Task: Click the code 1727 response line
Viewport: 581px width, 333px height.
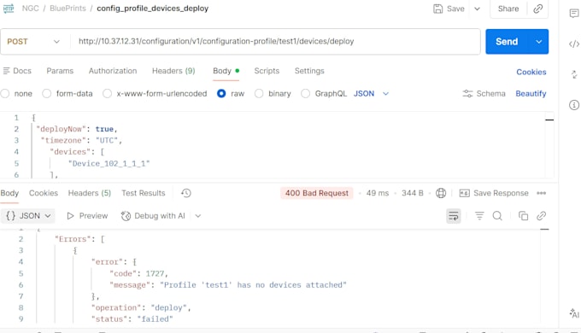Action: [138, 273]
